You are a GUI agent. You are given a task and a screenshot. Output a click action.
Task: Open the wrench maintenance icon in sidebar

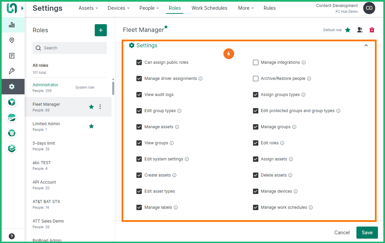coord(12,71)
